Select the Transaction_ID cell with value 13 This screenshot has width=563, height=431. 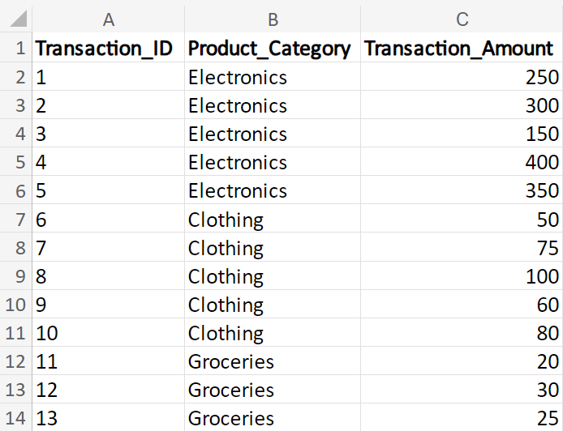click(x=109, y=418)
